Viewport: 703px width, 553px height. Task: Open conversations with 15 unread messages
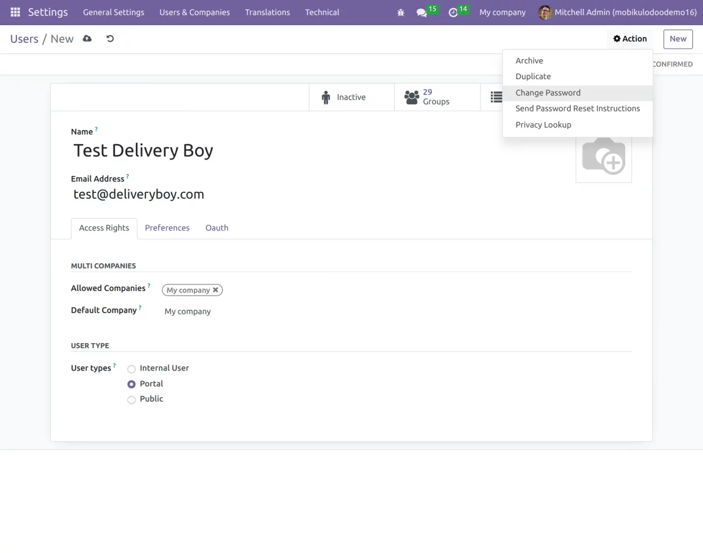[x=422, y=12]
